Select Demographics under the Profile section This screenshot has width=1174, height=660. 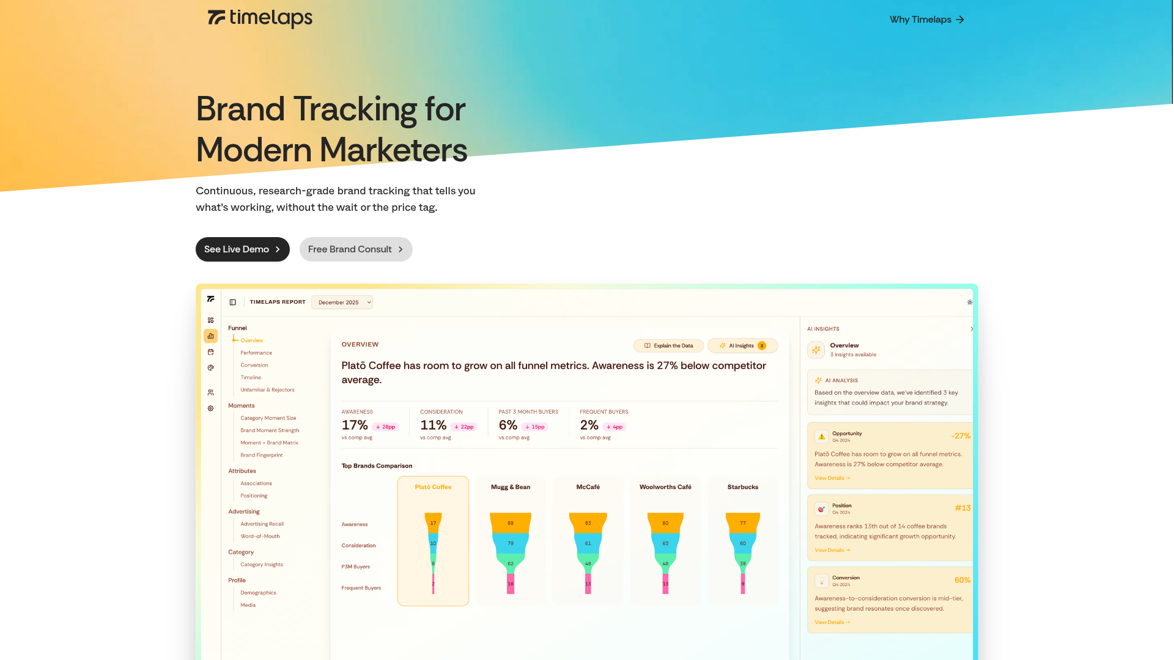(x=258, y=592)
